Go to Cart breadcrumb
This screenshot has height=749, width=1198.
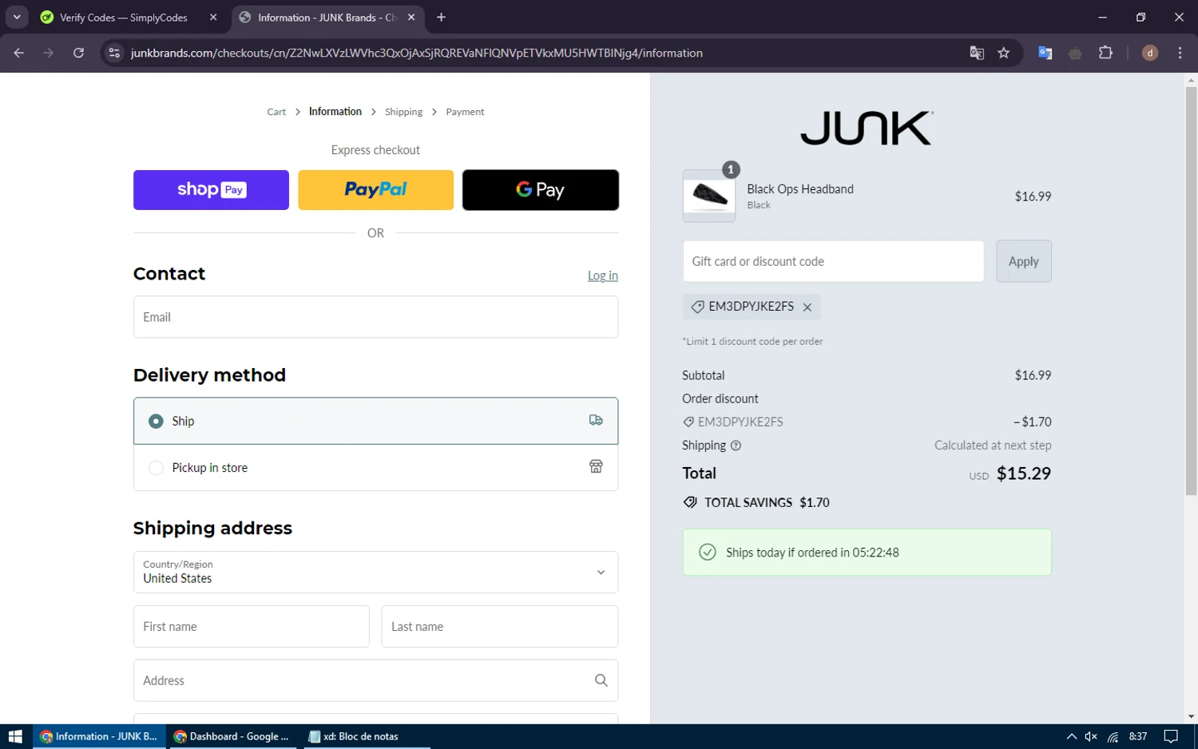click(x=276, y=112)
